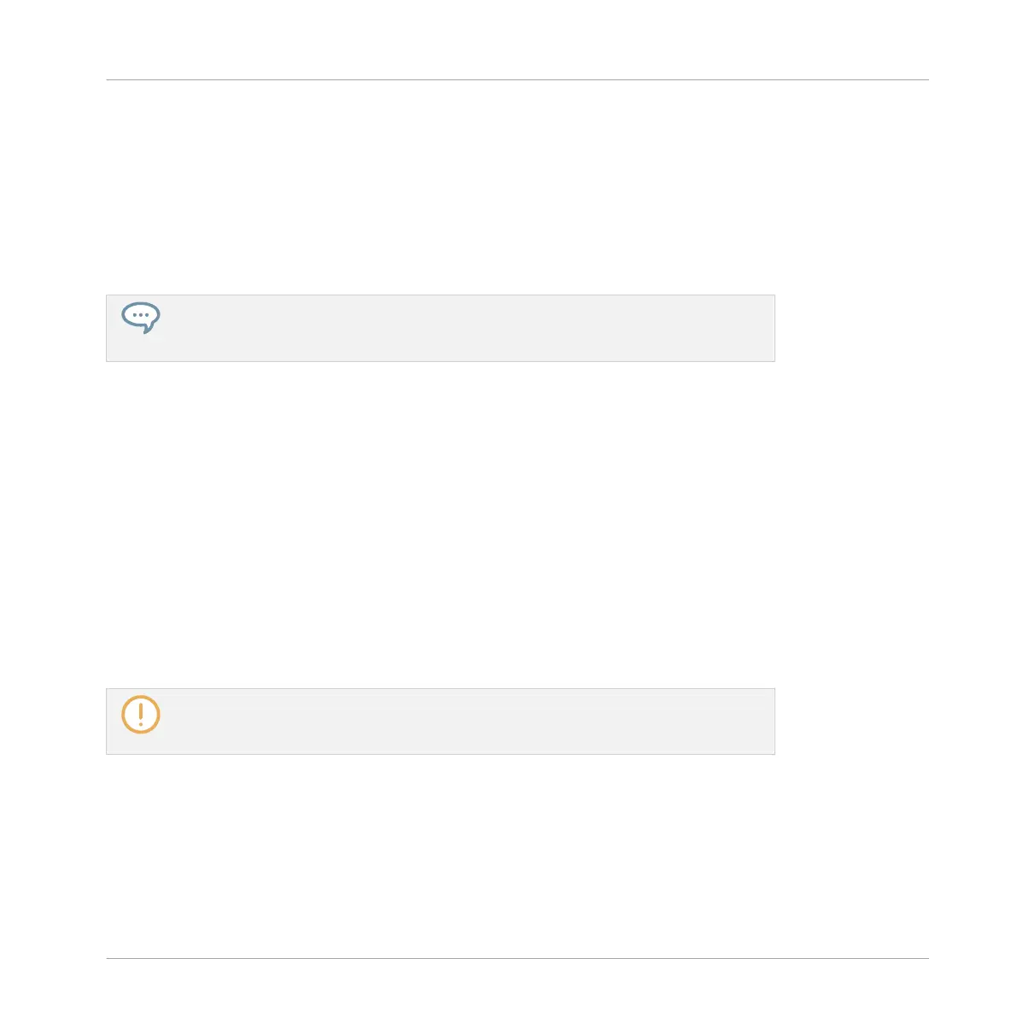
Task: Click inside the gray box with the exclamation icon
Action: pos(441,722)
